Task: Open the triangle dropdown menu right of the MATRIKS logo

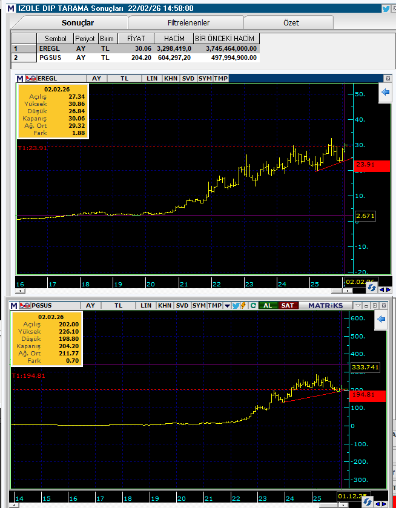Action: click(x=358, y=306)
